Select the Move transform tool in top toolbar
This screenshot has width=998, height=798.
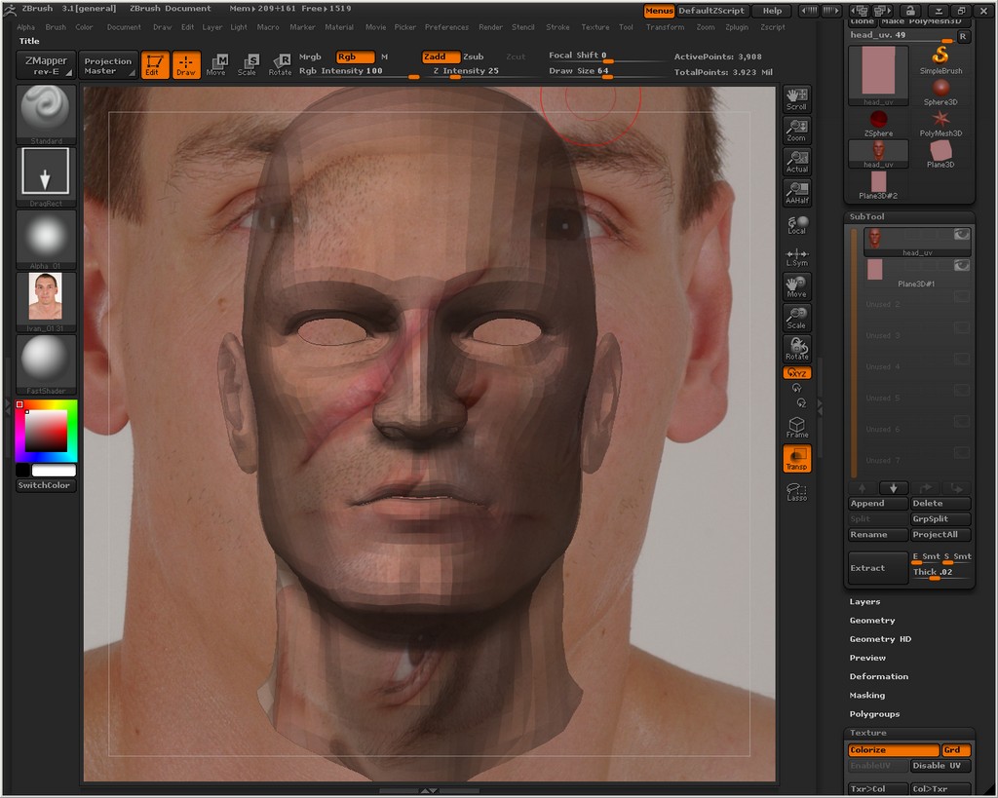coord(216,64)
